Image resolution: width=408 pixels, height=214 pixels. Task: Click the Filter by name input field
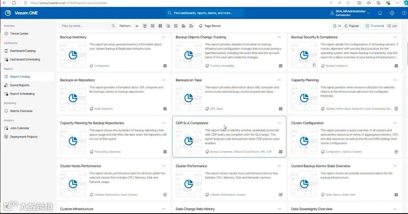(x=88, y=26)
